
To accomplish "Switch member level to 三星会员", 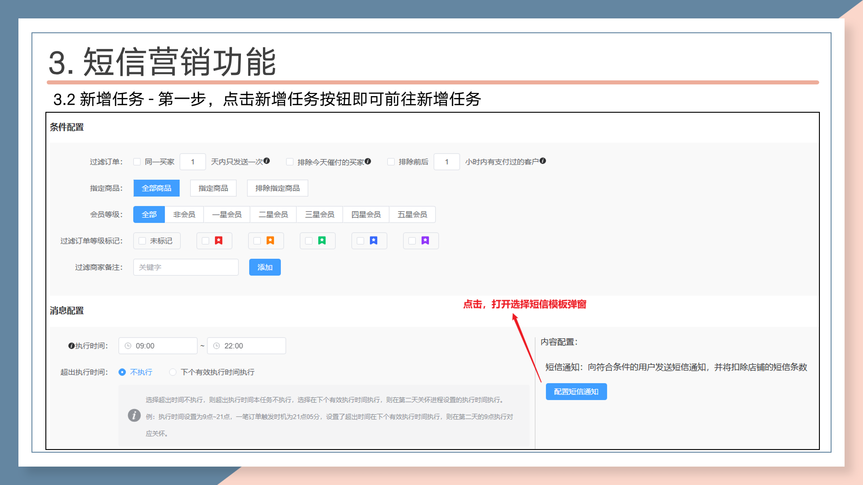I will tap(320, 215).
